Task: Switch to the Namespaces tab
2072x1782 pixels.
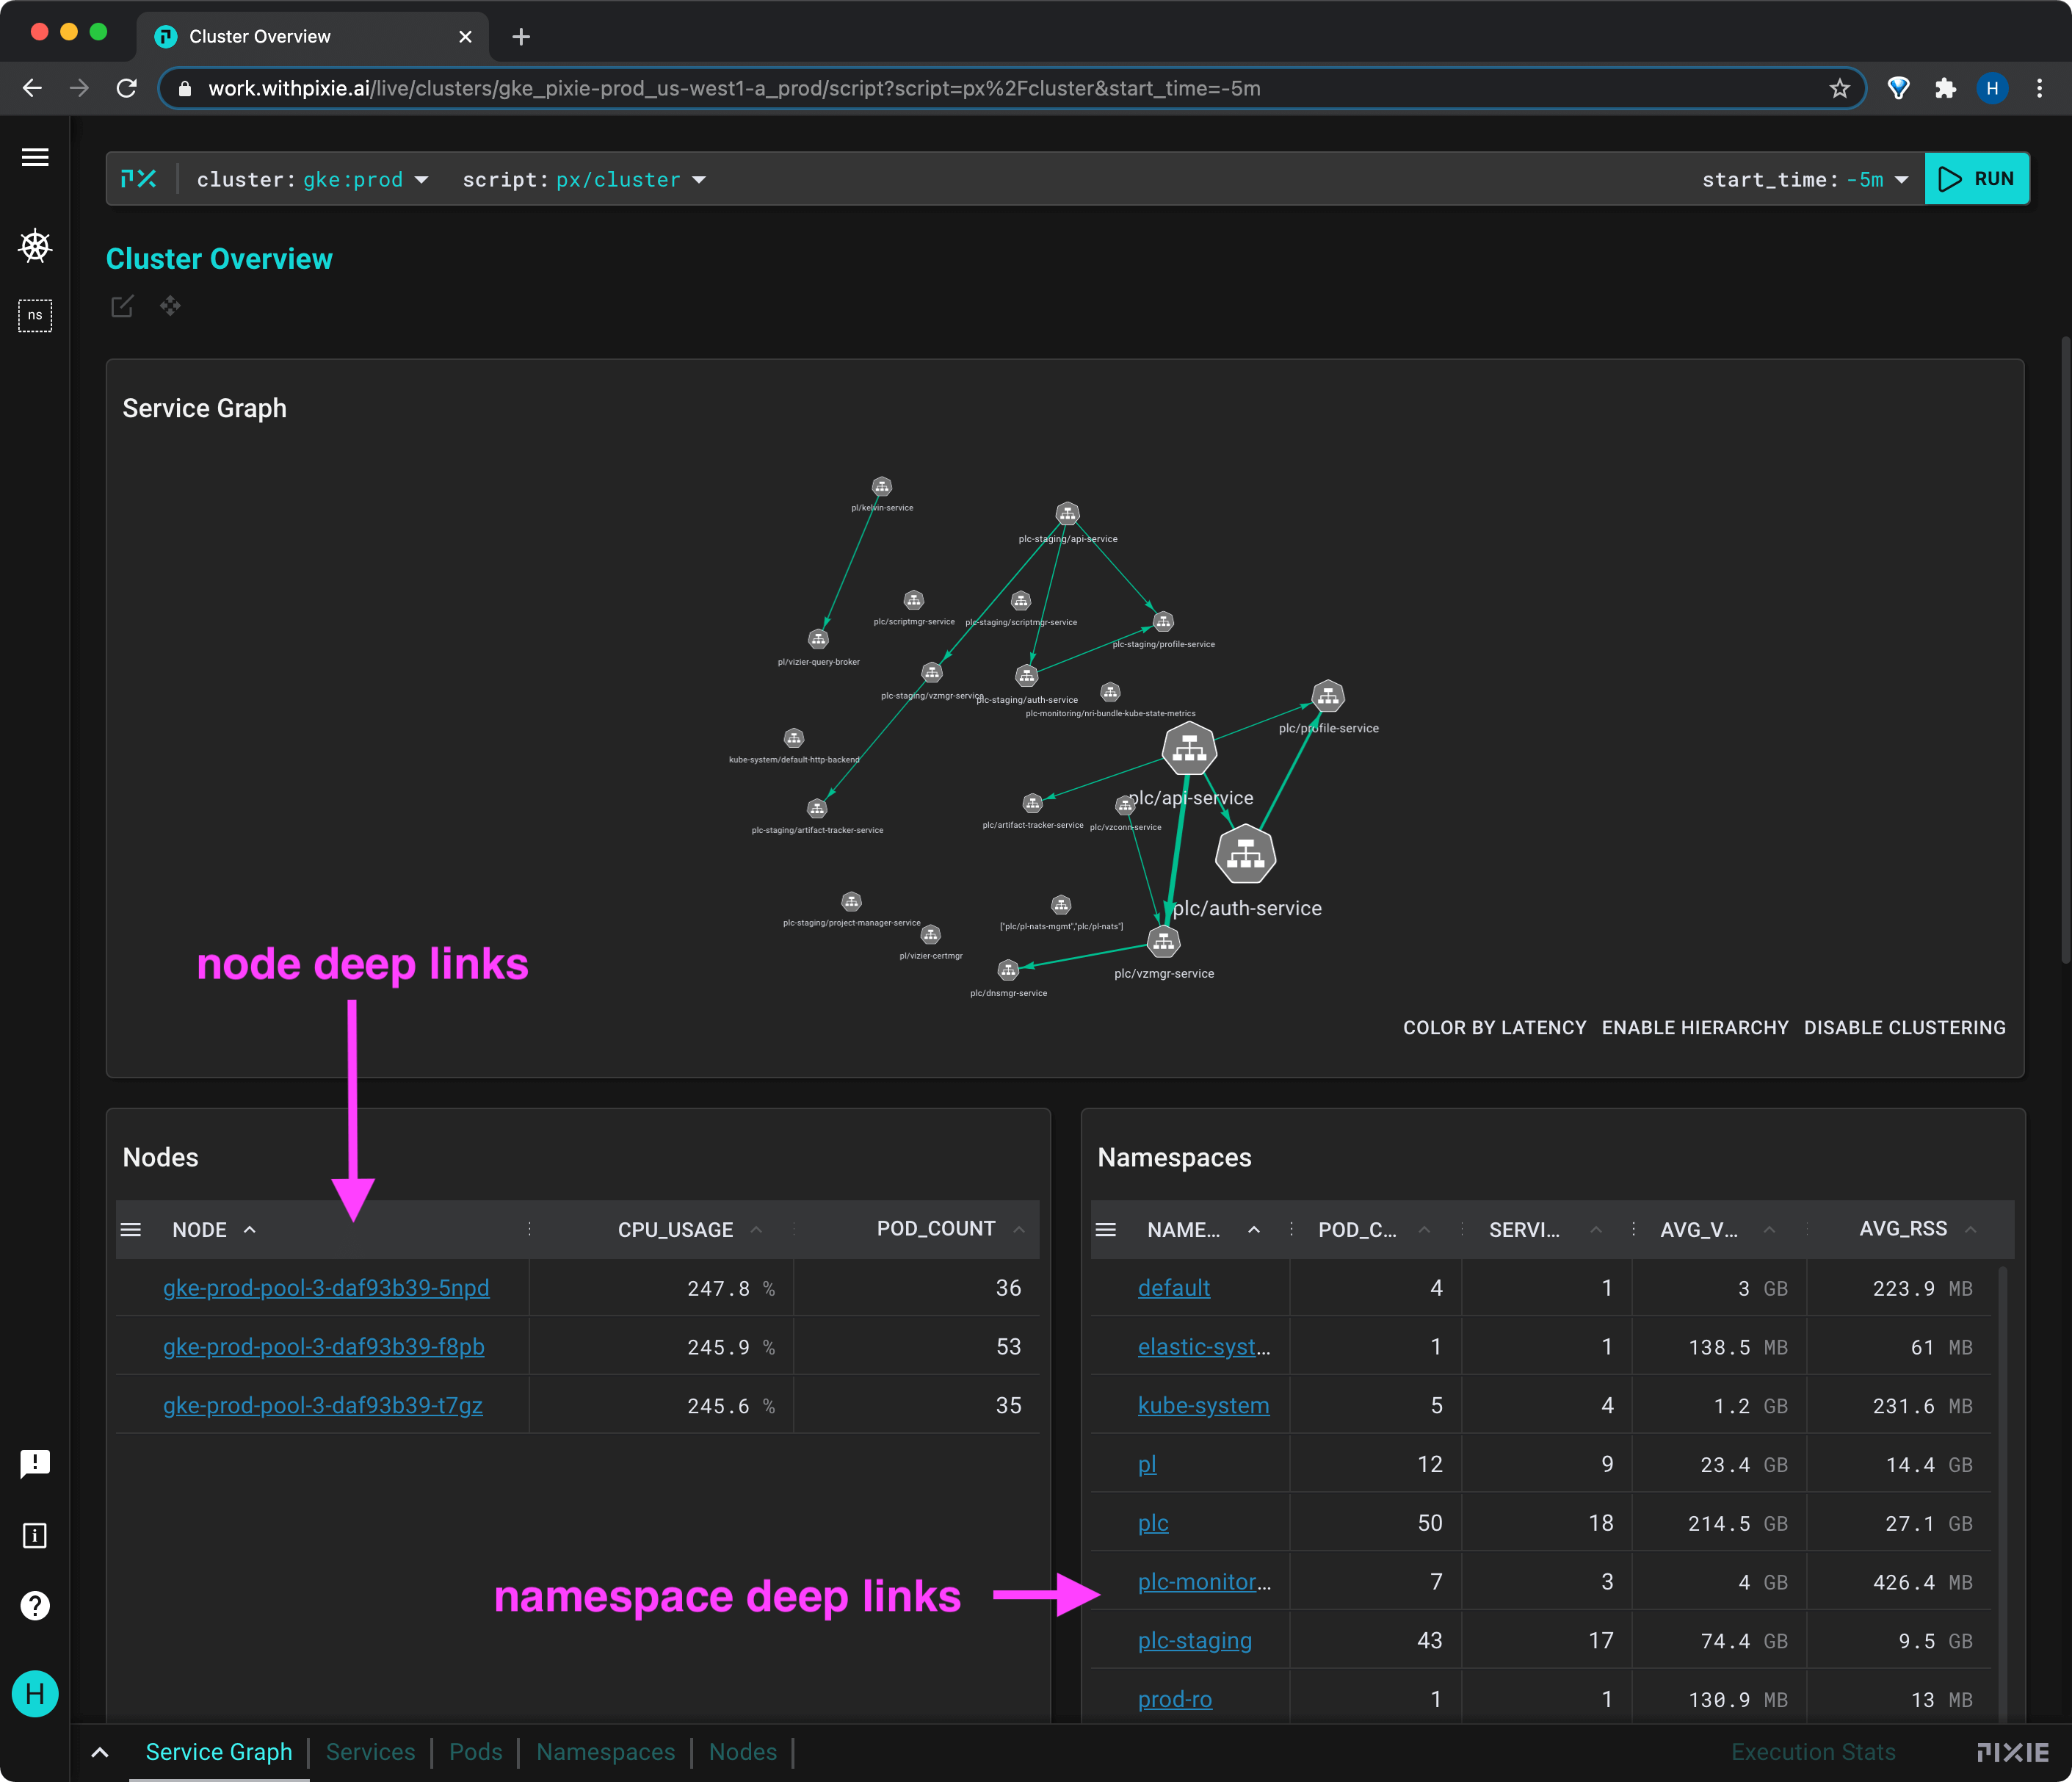Action: point(605,1752)
